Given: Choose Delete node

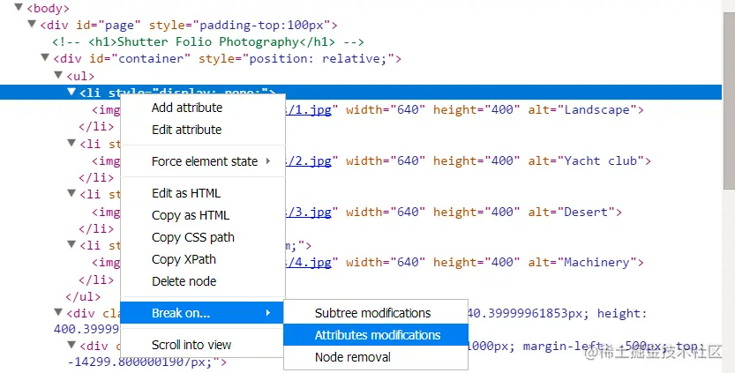Looking at the screenshot, I should [x=203, y=281].
